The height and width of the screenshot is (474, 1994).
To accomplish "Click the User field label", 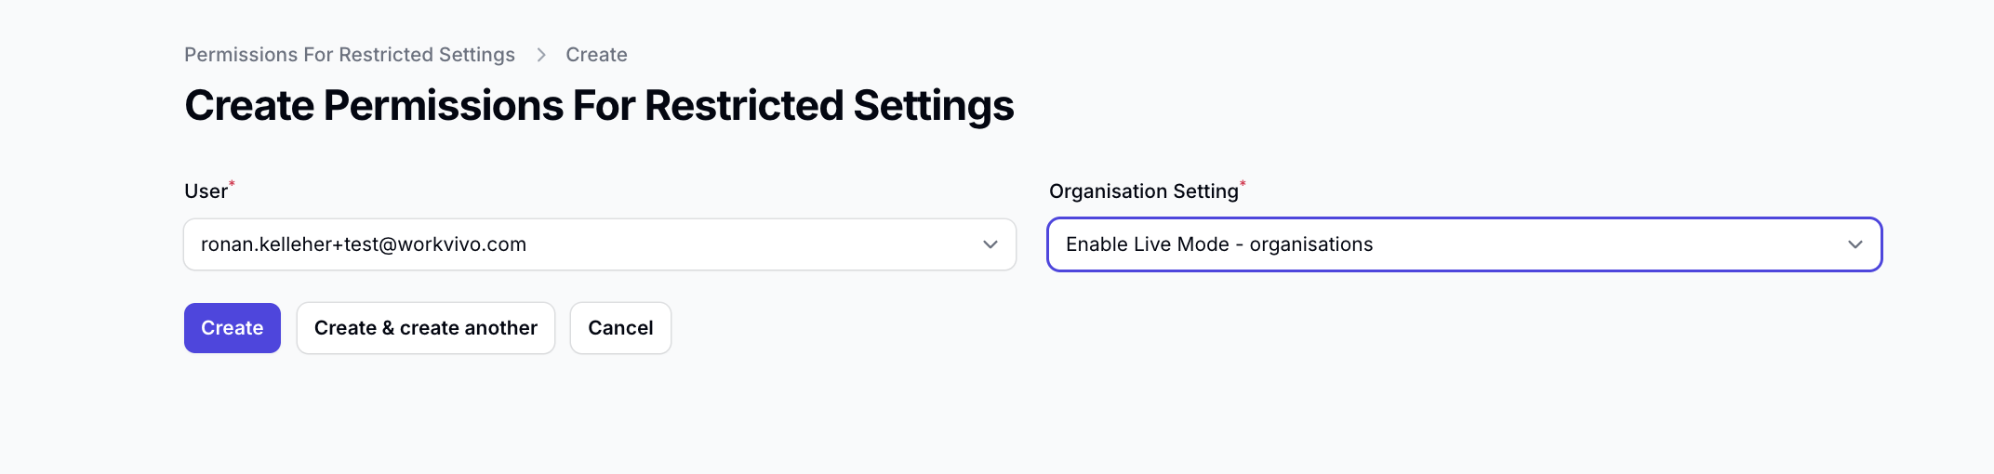I will [x=206, y=191].
